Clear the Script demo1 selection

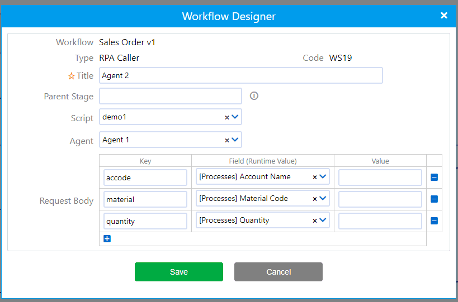[227, 118]
